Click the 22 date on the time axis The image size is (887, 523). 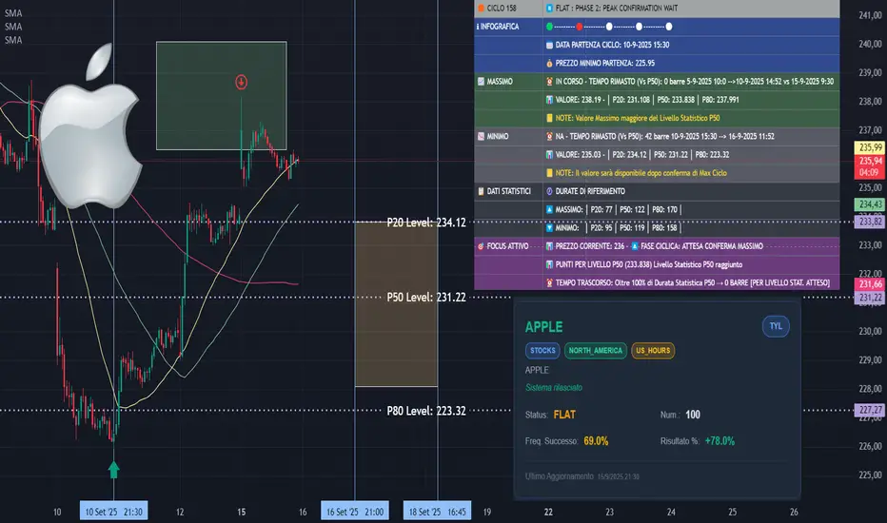548,512
